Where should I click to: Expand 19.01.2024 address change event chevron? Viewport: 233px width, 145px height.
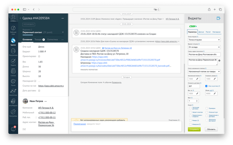click(163, 19)
